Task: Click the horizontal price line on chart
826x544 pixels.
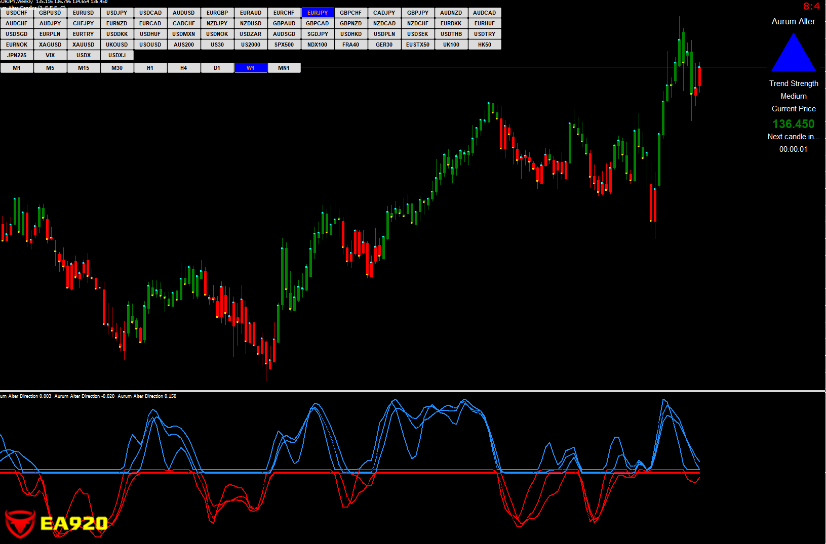Action: tap(506, 67)
